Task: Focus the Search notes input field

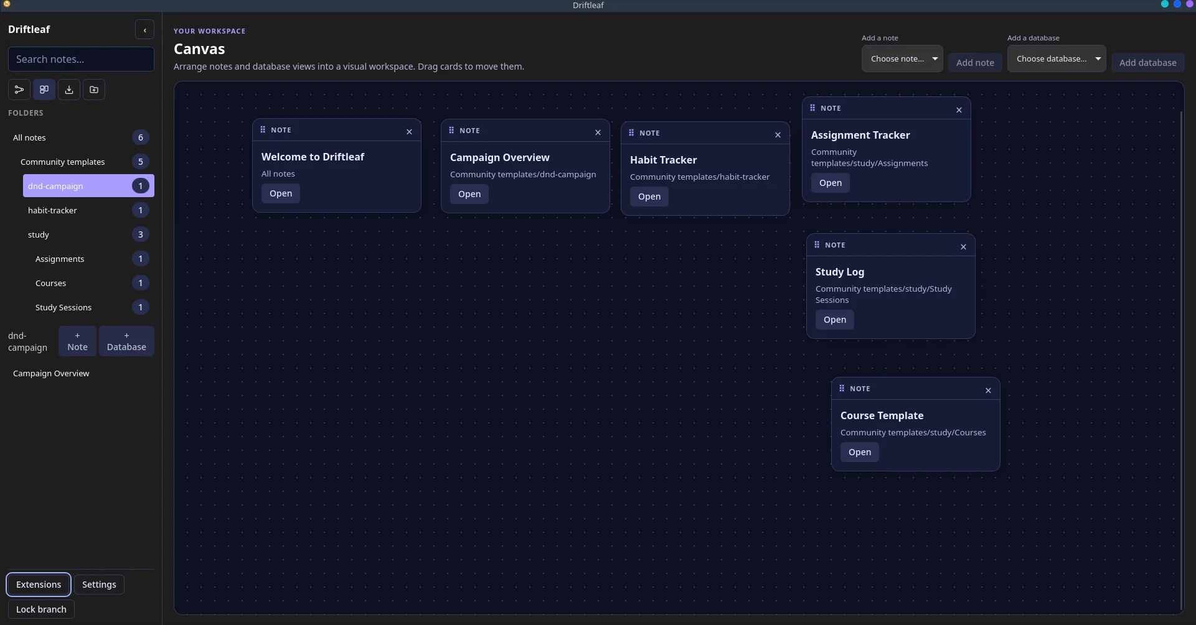Action: pyautogui.click(x=81, y=59)
